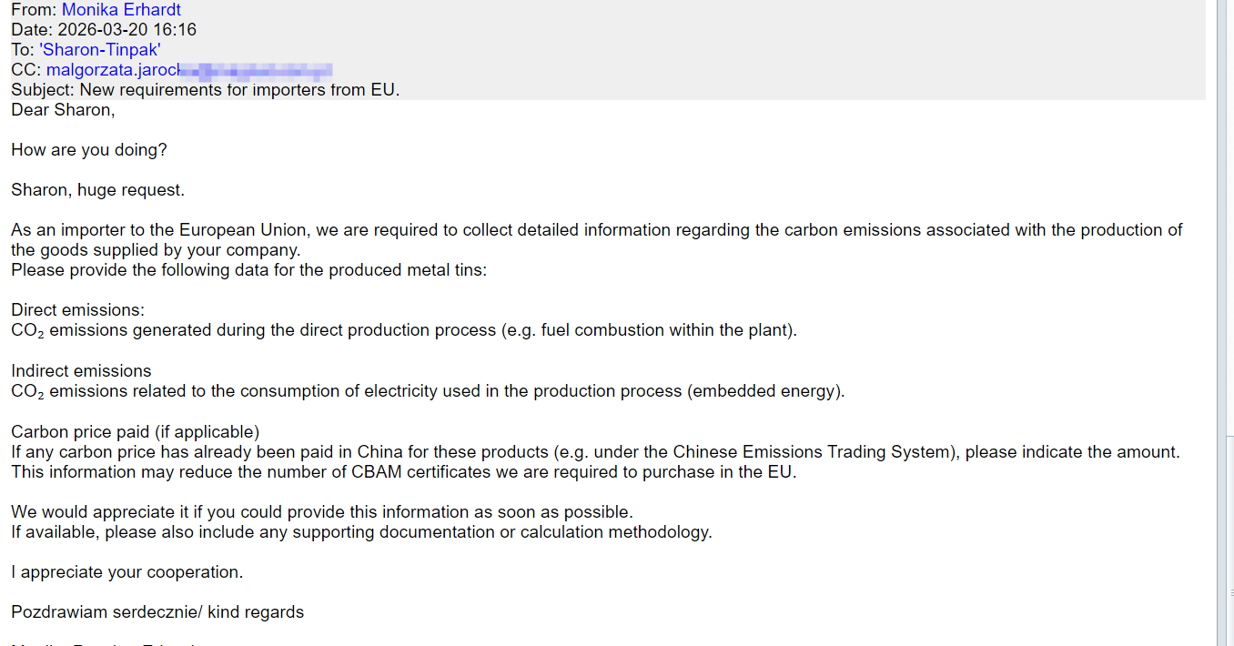Click the 'CC:' header label
1234x646 pixels.
click(26, 70)
